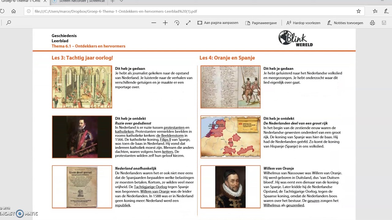Switch to Groep-6-Thema-1 PDF tab

pos(21,1)
